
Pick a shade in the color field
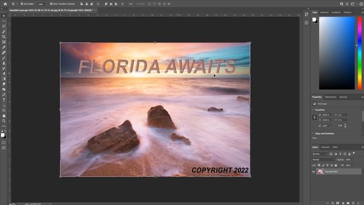tap(337, 53)
